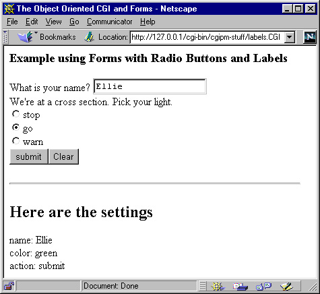Open Composer icon in component bar
This screenshot has width=320, height=294.
[287, 287]
